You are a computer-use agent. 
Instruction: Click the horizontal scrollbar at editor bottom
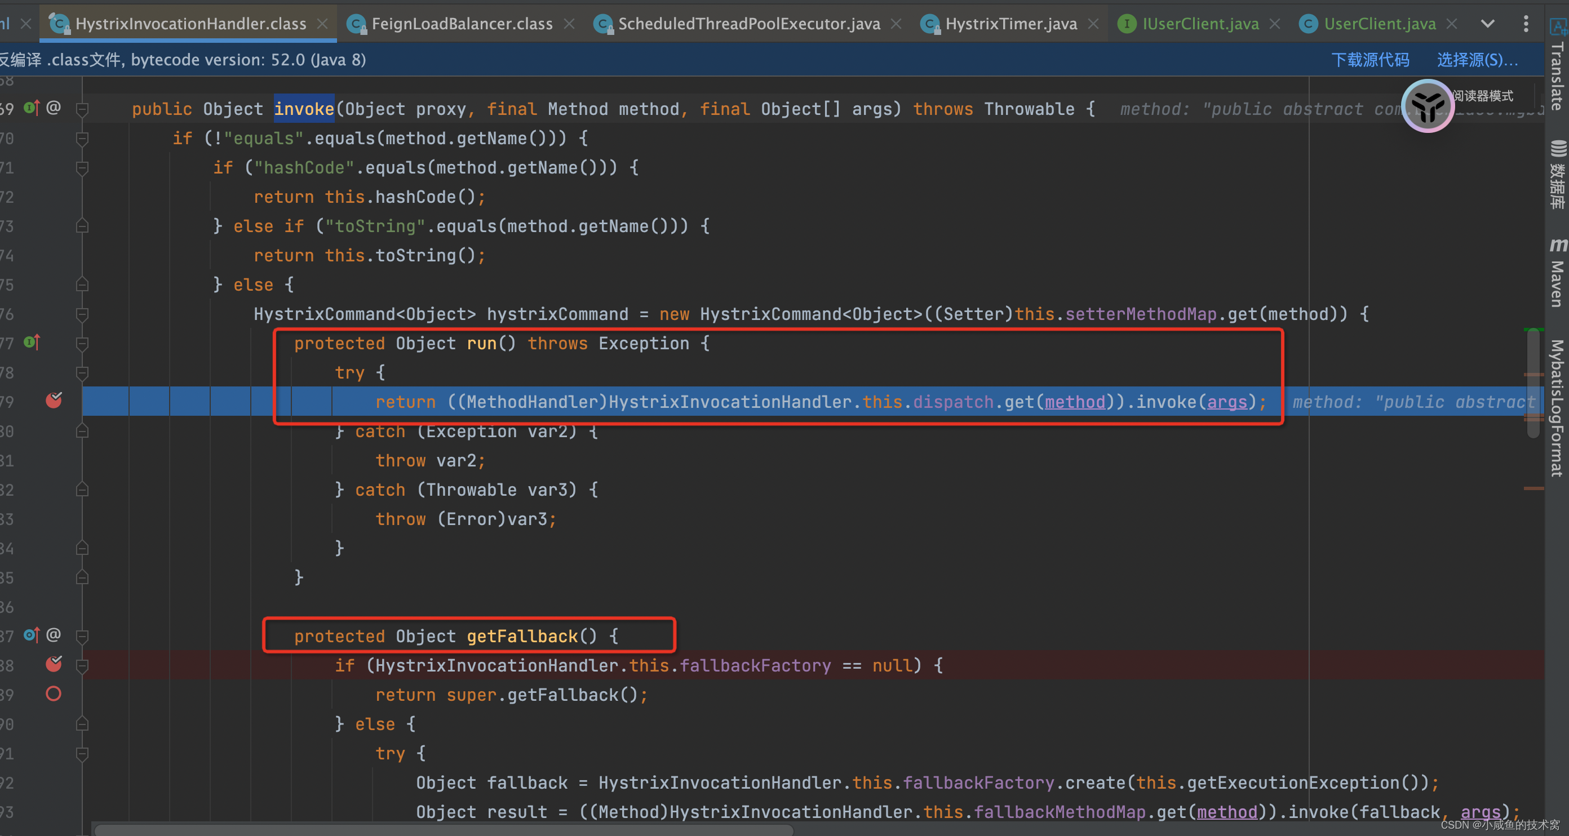[x=443, y=829]
